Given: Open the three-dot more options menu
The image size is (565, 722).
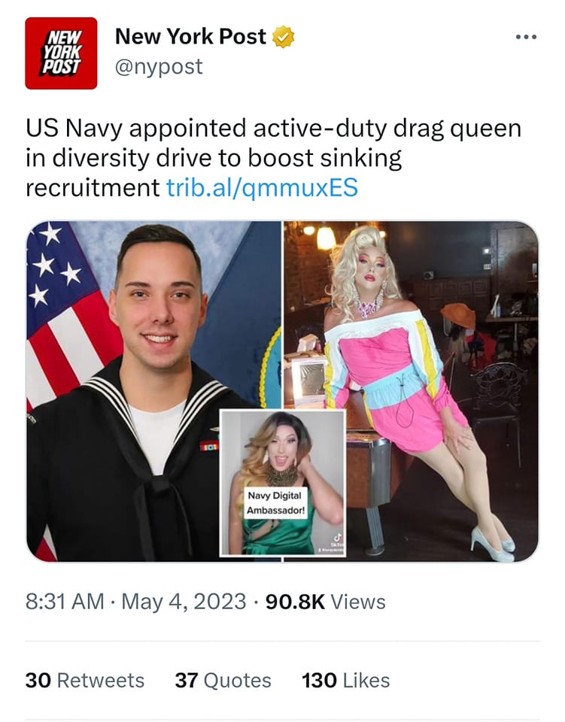Looking at the screenshot, I should (x=527, y=37).
